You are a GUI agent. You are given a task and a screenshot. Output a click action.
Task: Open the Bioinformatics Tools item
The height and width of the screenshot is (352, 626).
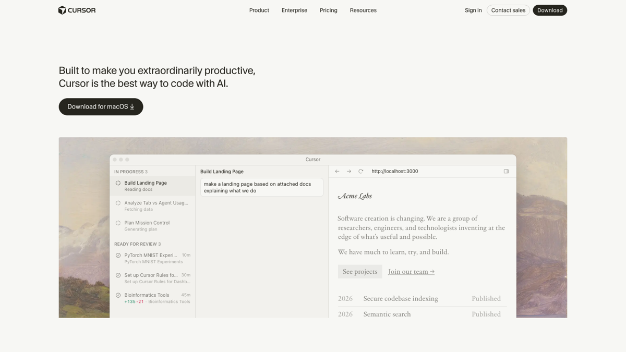[x=152, y=298]
